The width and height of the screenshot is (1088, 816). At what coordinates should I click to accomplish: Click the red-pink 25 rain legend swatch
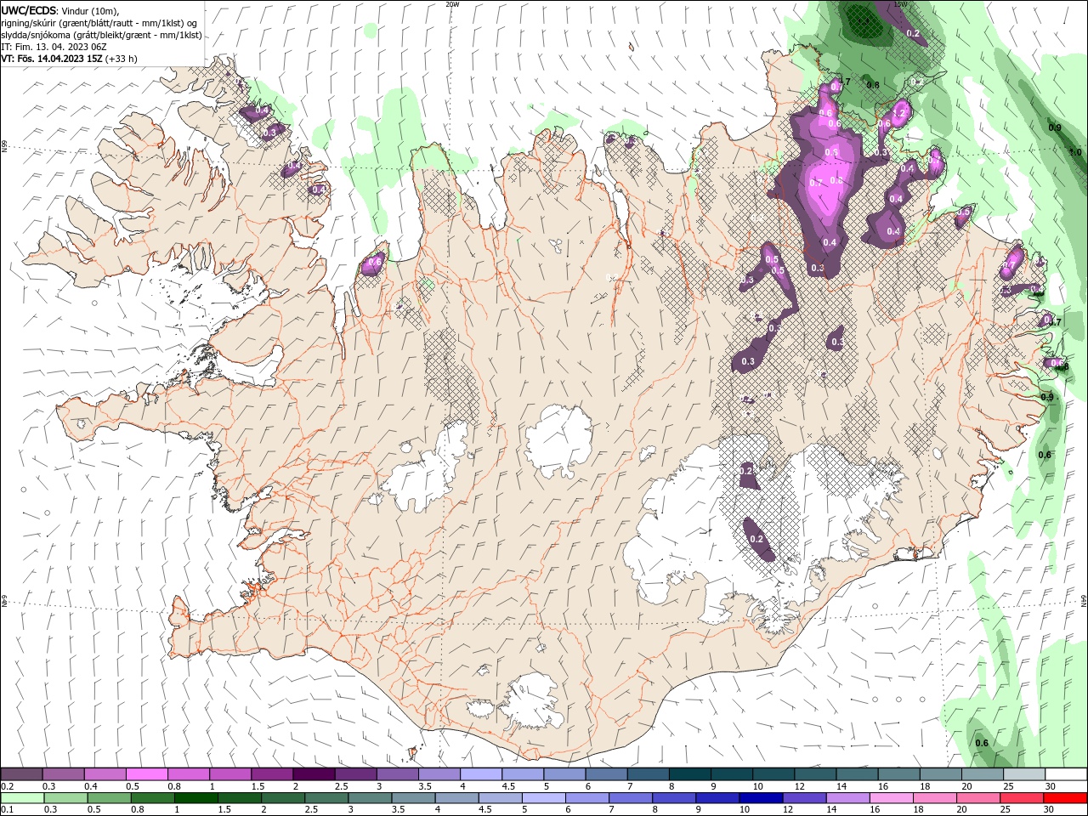[1023, 798]
